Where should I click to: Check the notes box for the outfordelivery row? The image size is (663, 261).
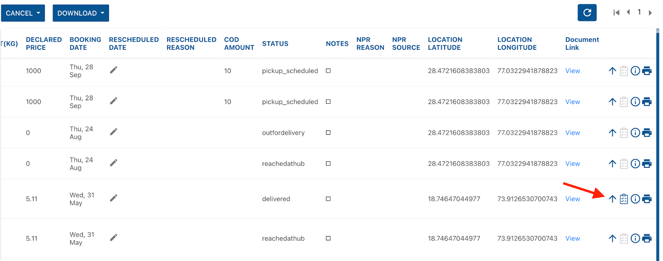tap(328, 133)
